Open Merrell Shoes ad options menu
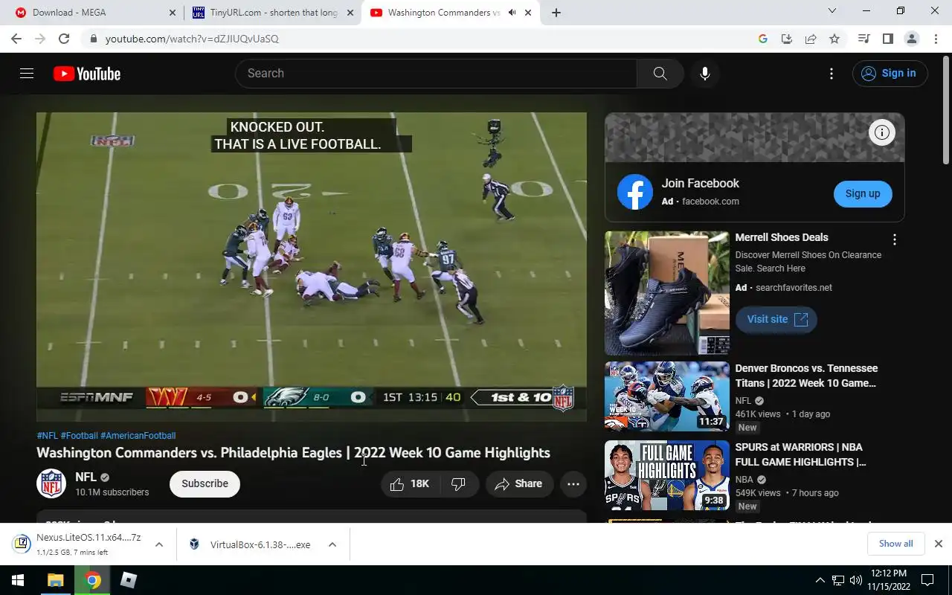This screenshot has width=952, height=595. tap(895, 239)
